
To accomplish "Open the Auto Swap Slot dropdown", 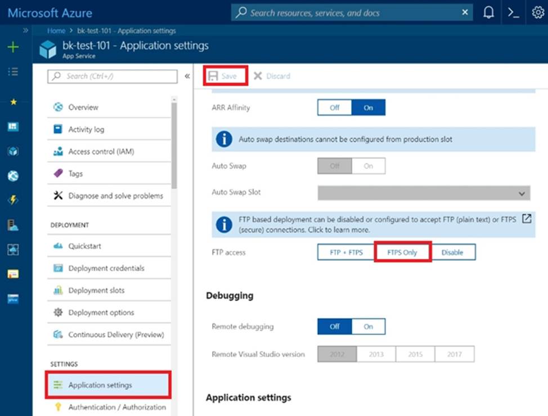I will coord(424,193).
